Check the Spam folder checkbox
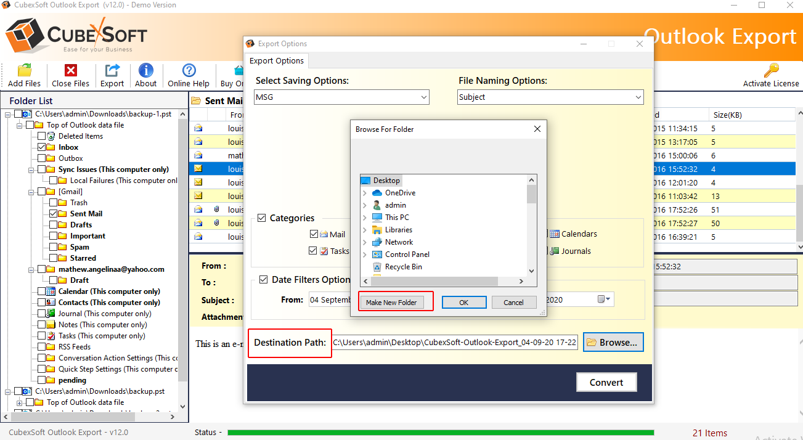The width and height of the screenshot is (803, 440). point(53,247)
